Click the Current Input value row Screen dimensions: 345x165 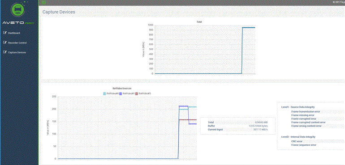coord(237,130)
